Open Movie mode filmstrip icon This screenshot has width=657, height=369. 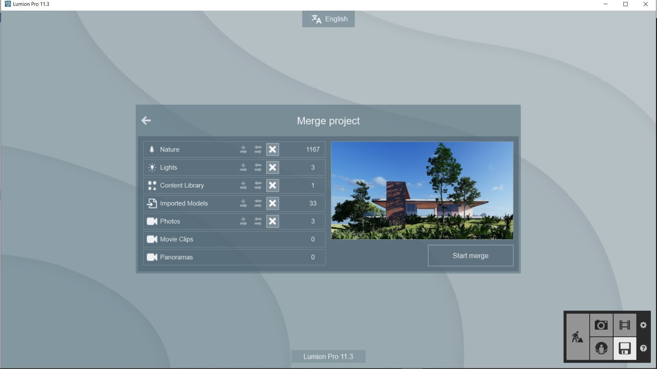pos(624,325)
